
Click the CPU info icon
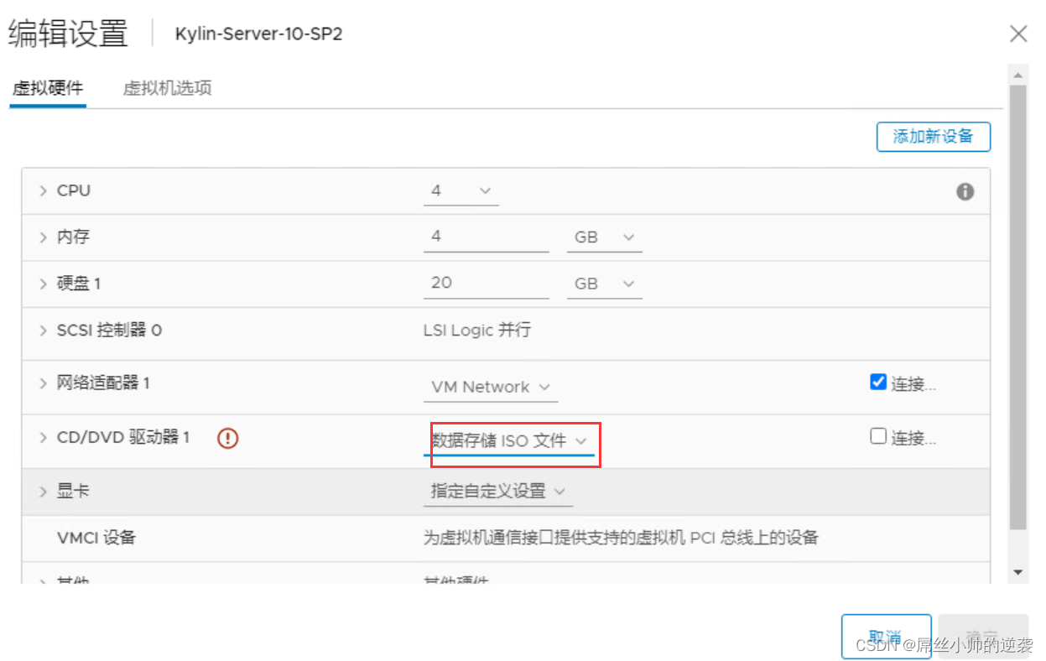(x=965, y=191)
